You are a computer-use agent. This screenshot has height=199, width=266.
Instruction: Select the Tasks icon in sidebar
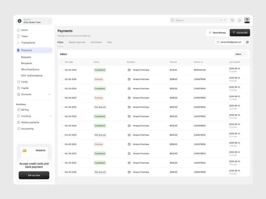(x=19, y=36)
